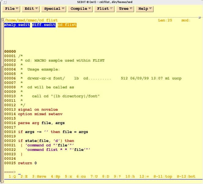Open the File menu

pos(11,9)
